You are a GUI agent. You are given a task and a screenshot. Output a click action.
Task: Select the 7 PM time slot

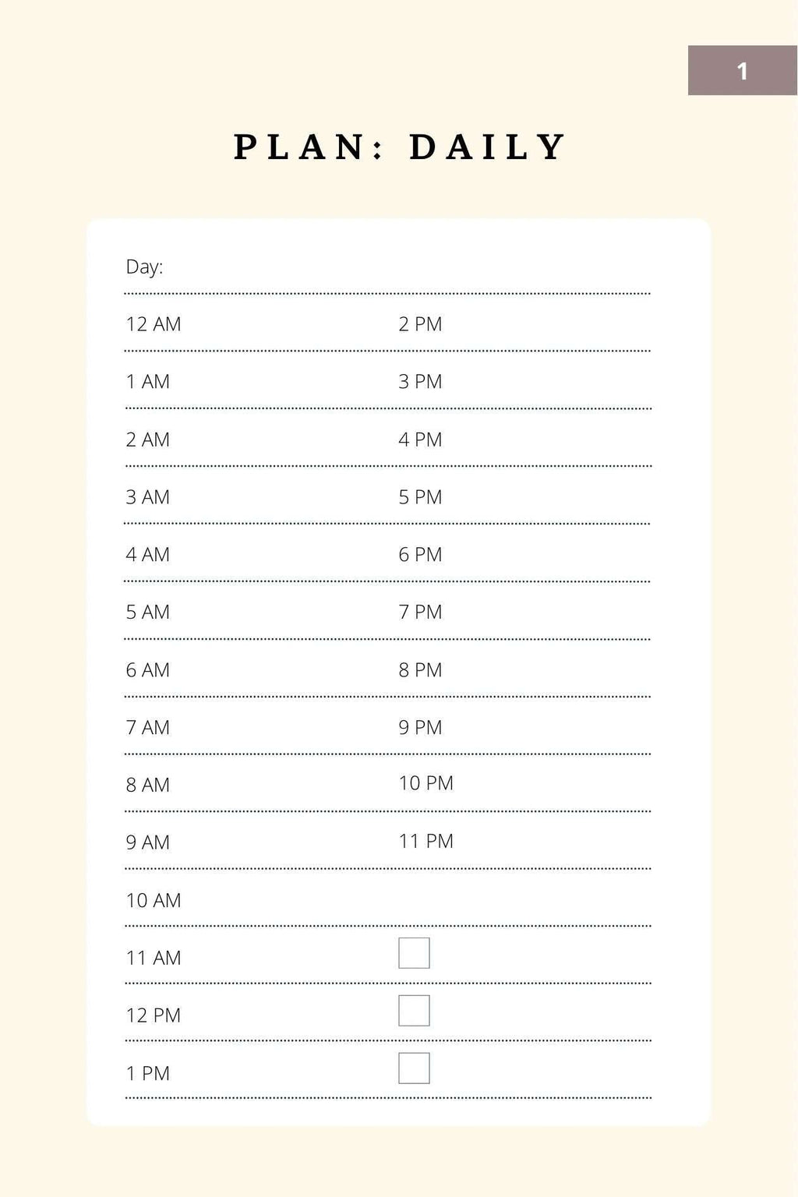click(x=420, y=613)
